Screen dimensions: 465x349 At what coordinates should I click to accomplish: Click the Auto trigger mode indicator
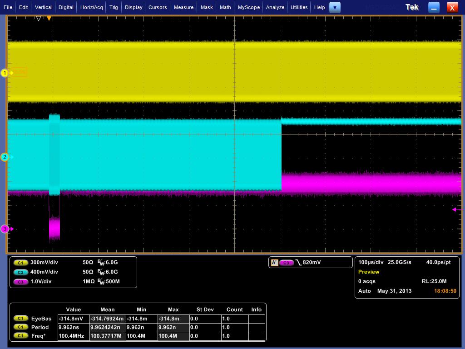coord(364,290)
